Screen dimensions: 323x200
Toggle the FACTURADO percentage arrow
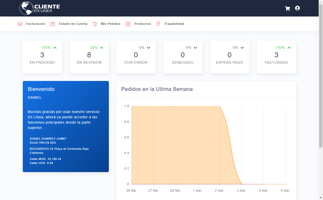[x=289, y=47]
